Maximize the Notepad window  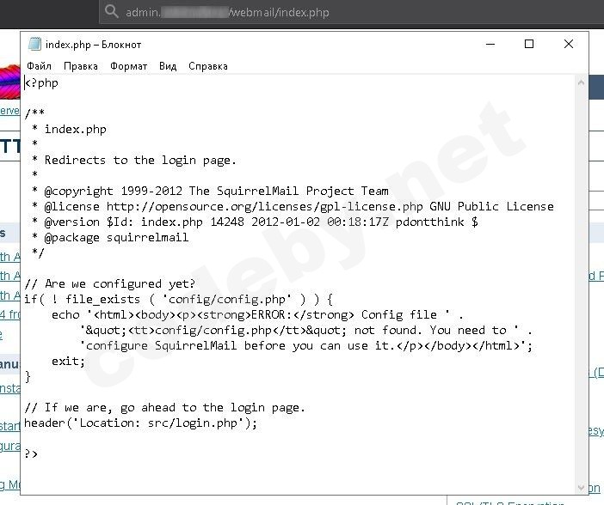click(x=529, y=44)
